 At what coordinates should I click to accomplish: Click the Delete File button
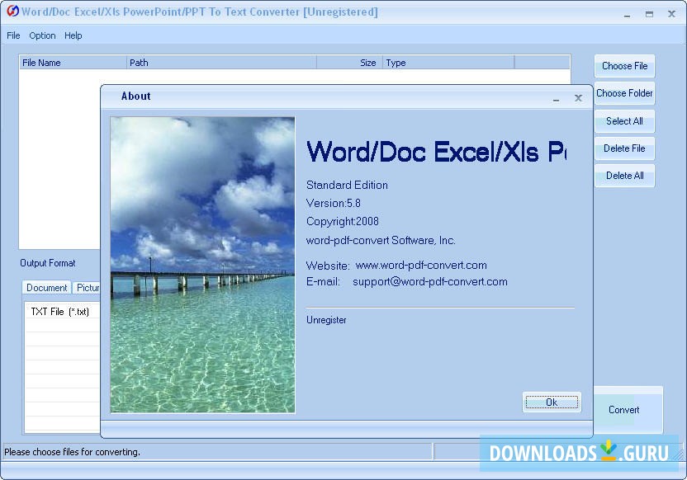click(x=624, y=148)
